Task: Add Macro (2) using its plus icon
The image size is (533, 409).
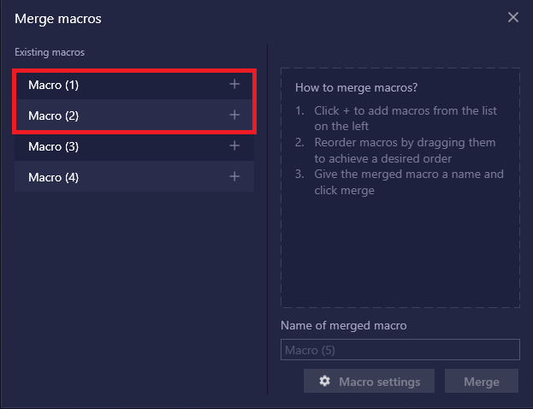Action: tap(234, 115)
